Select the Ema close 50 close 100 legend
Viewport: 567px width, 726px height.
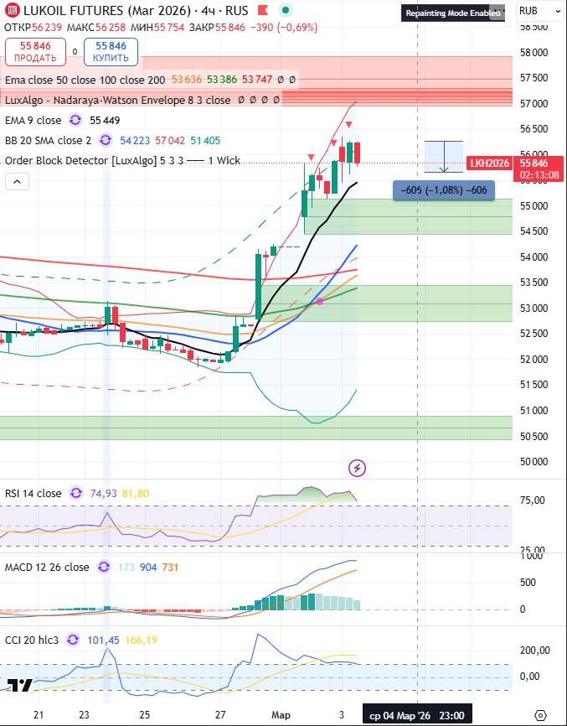pos(85,80)
